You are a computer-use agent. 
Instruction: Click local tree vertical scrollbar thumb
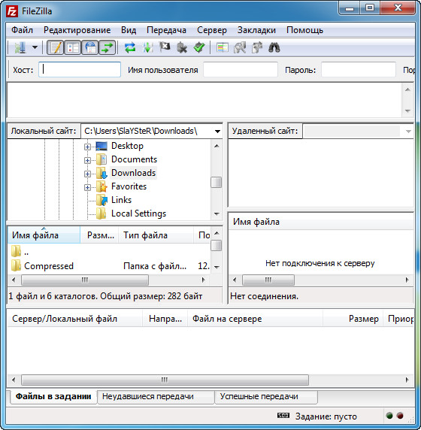217,182
